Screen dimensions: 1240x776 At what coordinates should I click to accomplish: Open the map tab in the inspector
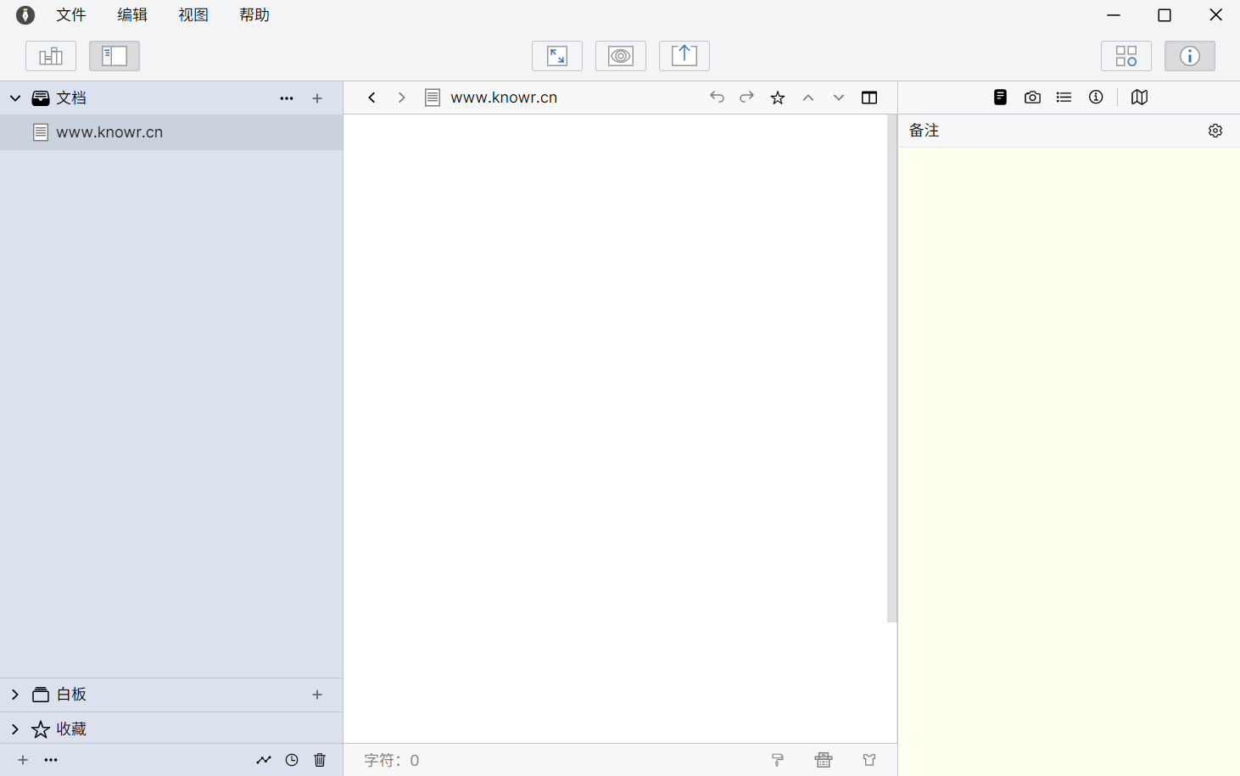[1139, 98]
